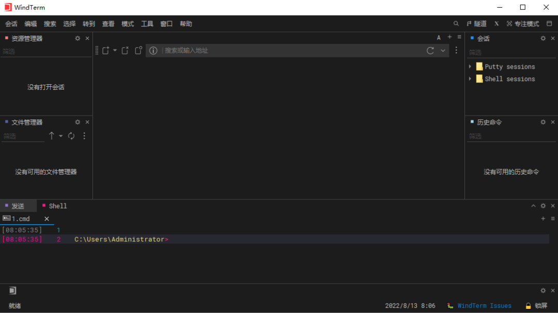Viewport: 558px width, 313px height.
Task: Open the WindTerm Issues link
Action: [x=484, y=306]
